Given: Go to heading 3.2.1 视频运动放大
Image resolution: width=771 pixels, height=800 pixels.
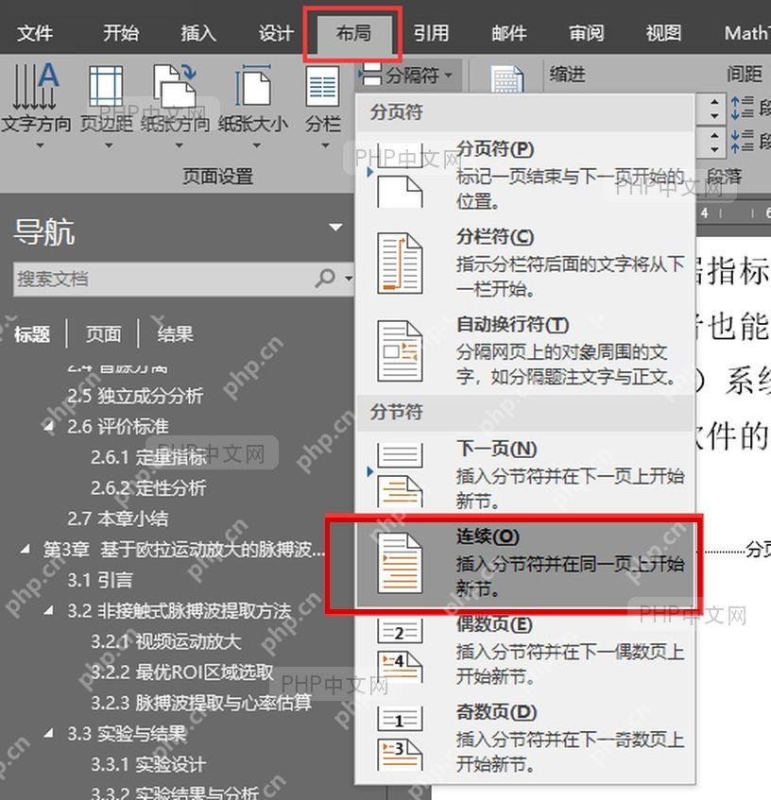Looking at the screenshot, I should point(166,642).
